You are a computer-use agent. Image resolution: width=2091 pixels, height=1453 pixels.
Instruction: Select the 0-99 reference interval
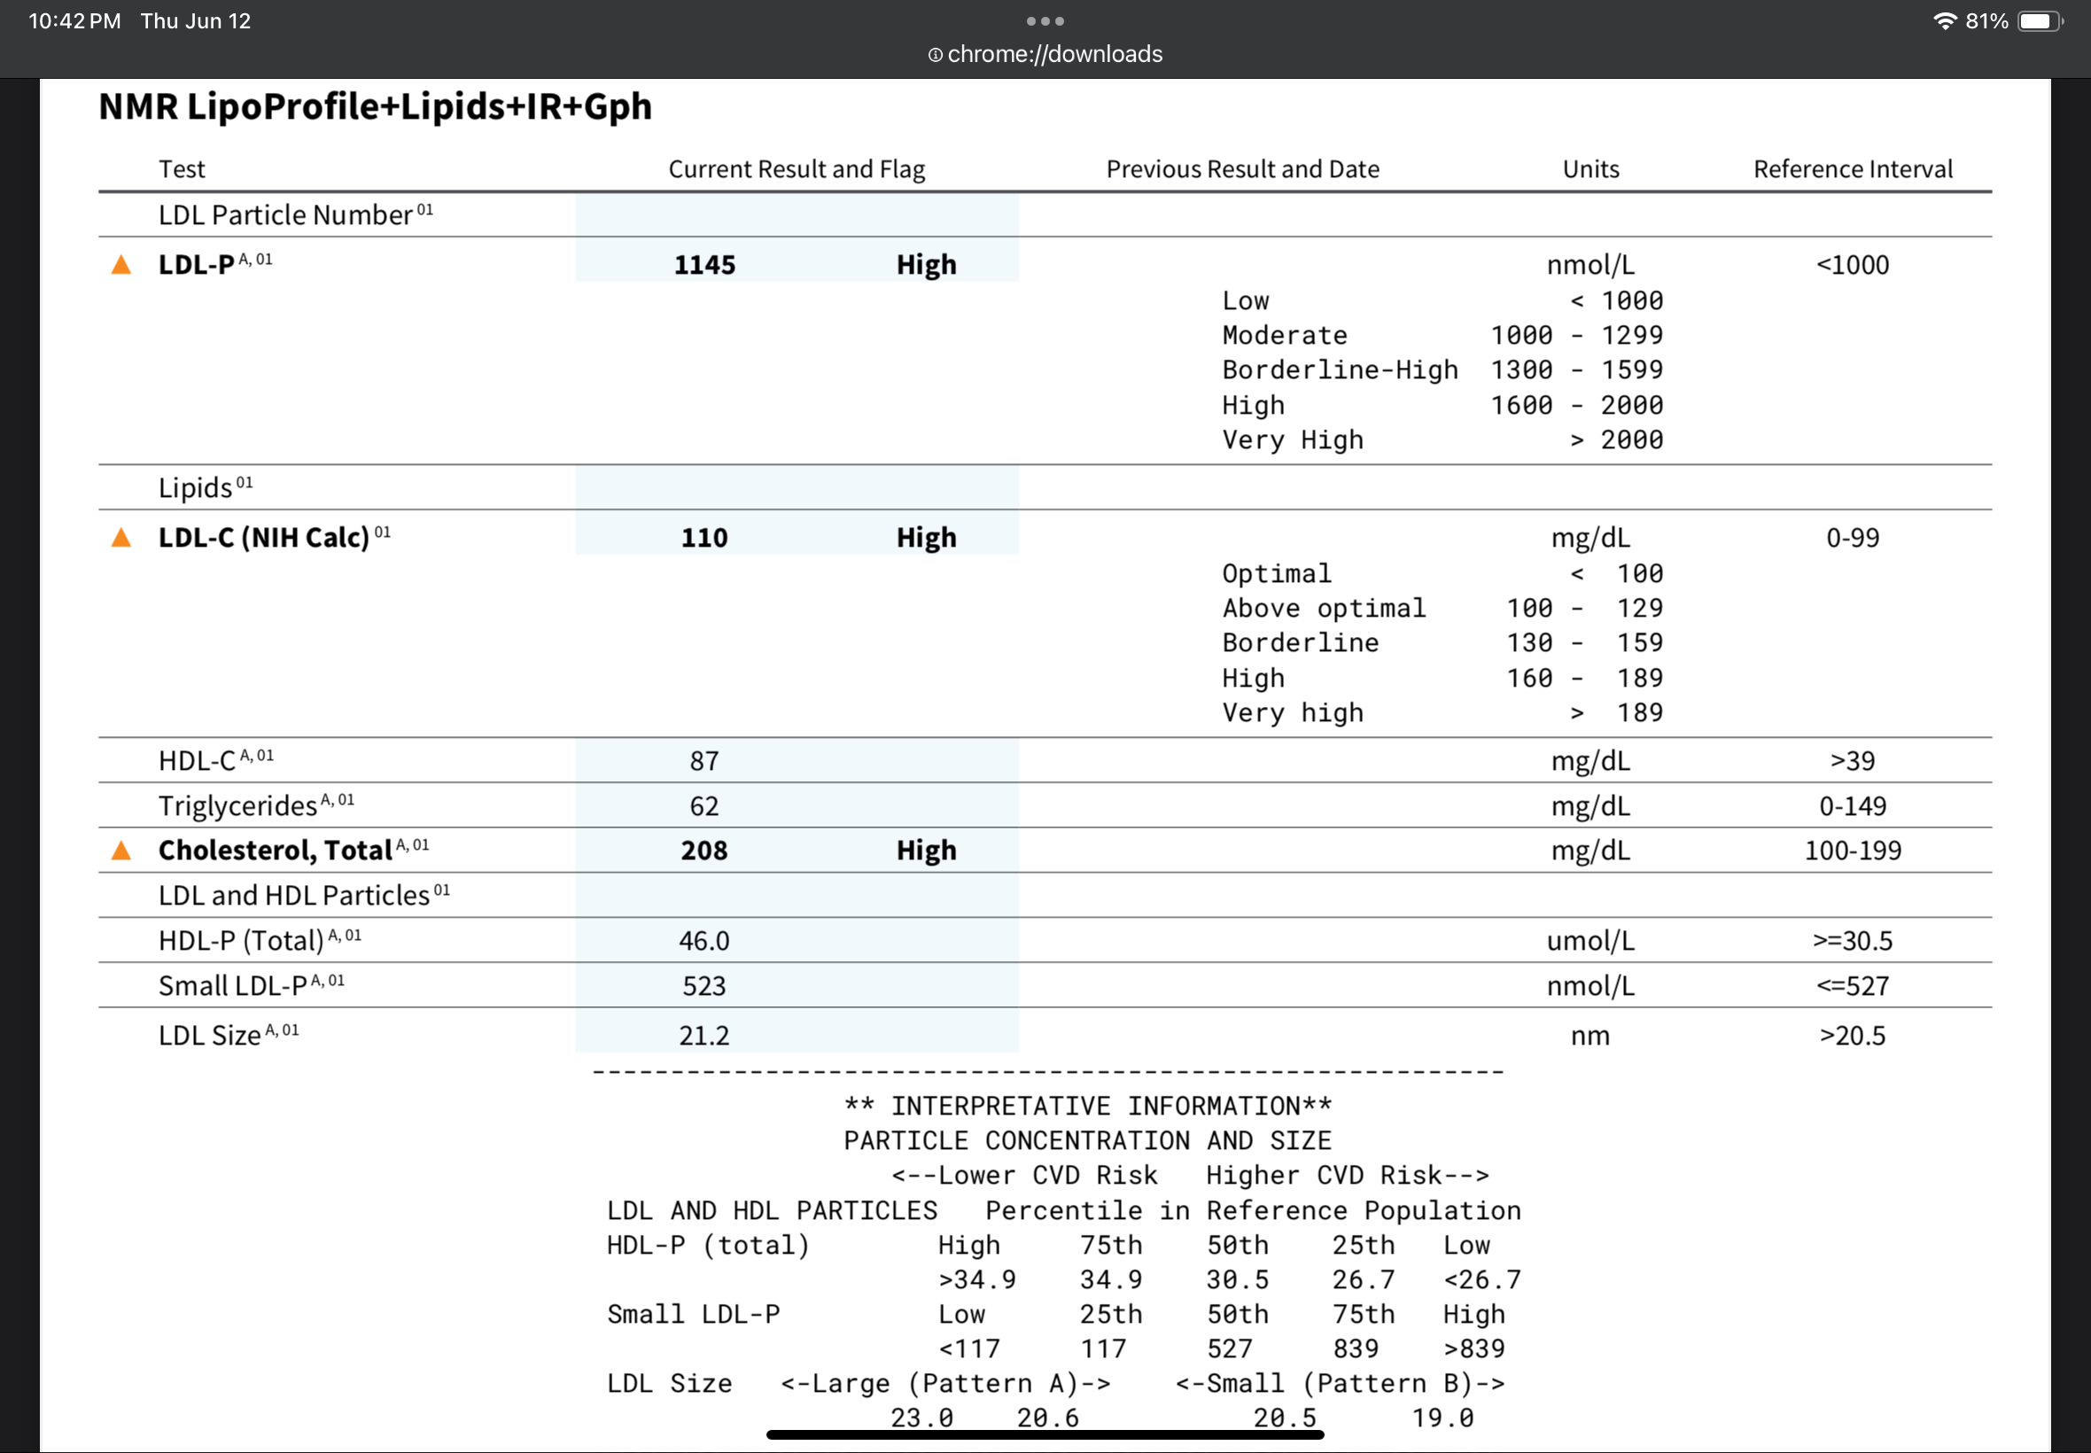(1853, 538)
